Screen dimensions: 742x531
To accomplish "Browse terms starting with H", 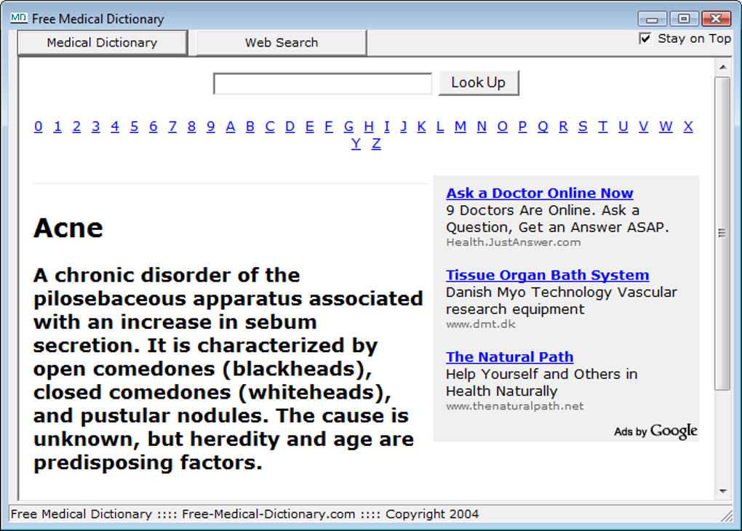I will tap(369, 127).
